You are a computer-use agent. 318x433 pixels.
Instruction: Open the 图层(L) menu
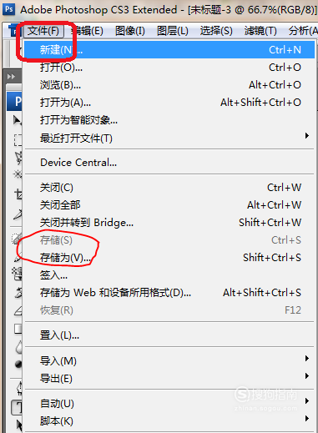[x=173, y=31]
